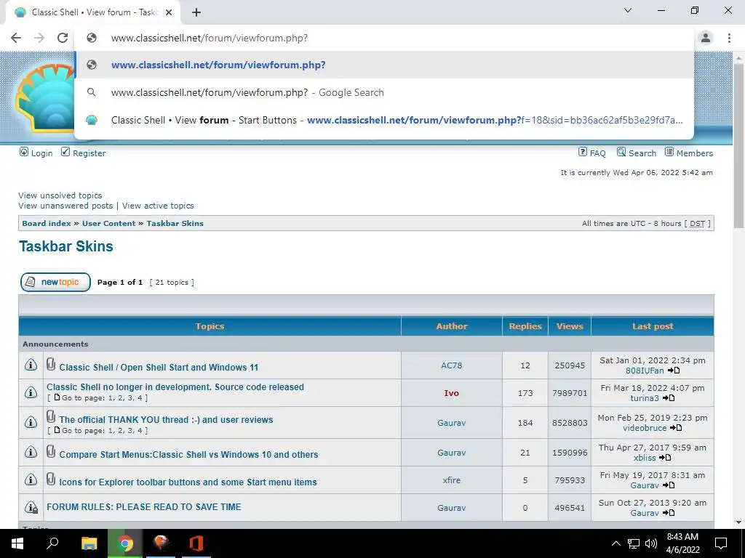Select the highlighted viewforum.php URL suggestion
The width and height of the screenshot is (745, 558).
point(384,65)
